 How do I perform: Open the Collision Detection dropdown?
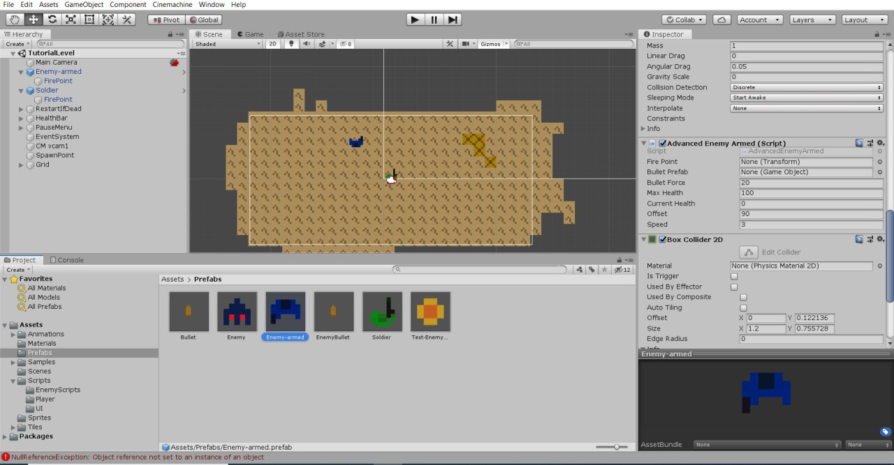pos(807,87)
